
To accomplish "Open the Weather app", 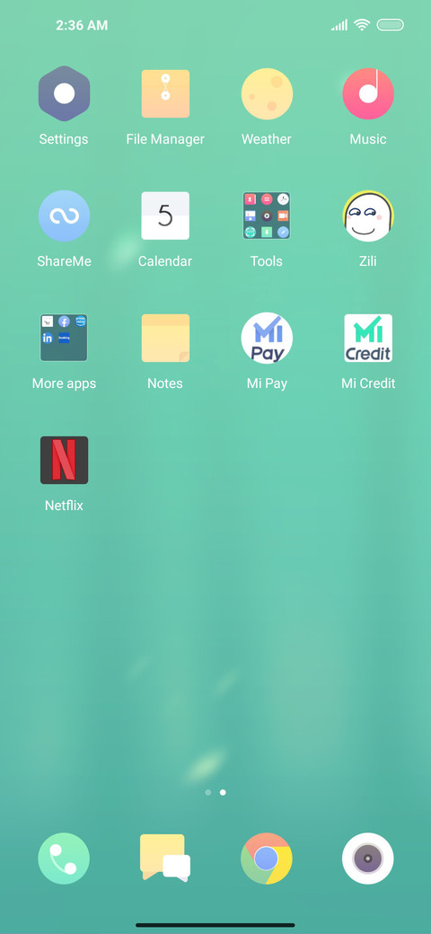I will coord(267,93).
